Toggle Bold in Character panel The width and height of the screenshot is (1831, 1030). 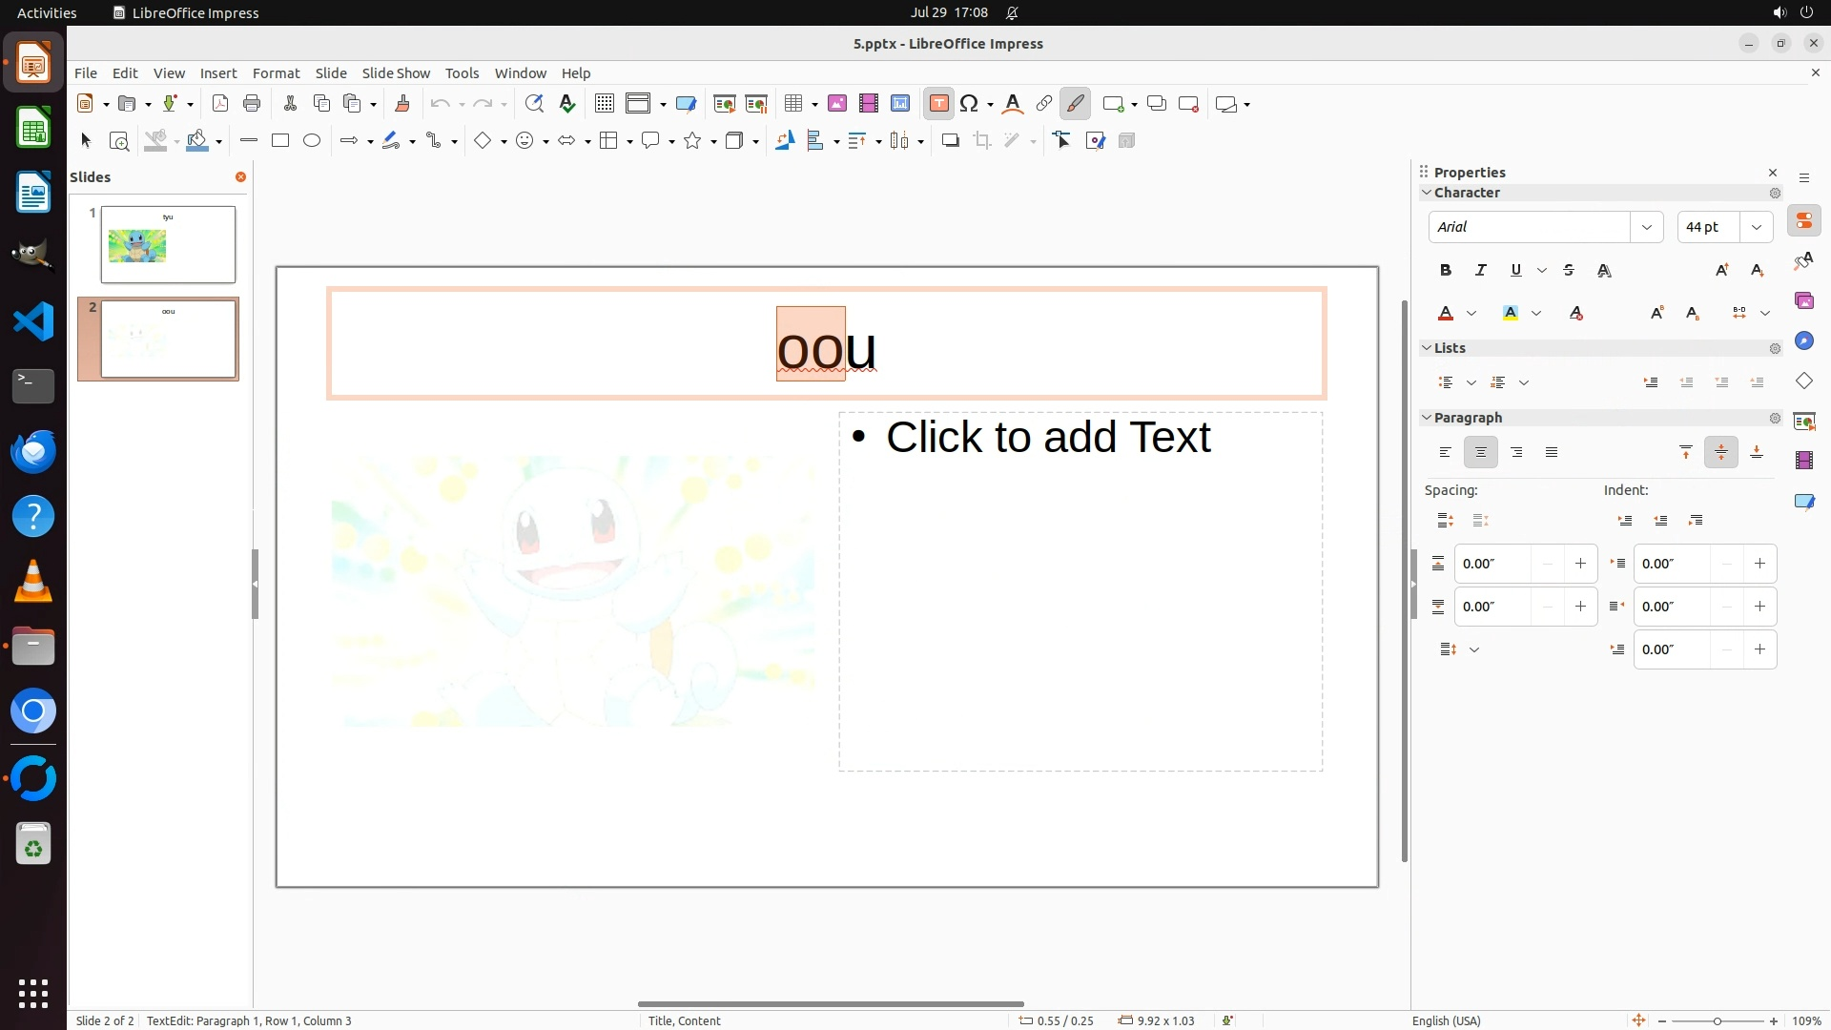click(1446, 271)
